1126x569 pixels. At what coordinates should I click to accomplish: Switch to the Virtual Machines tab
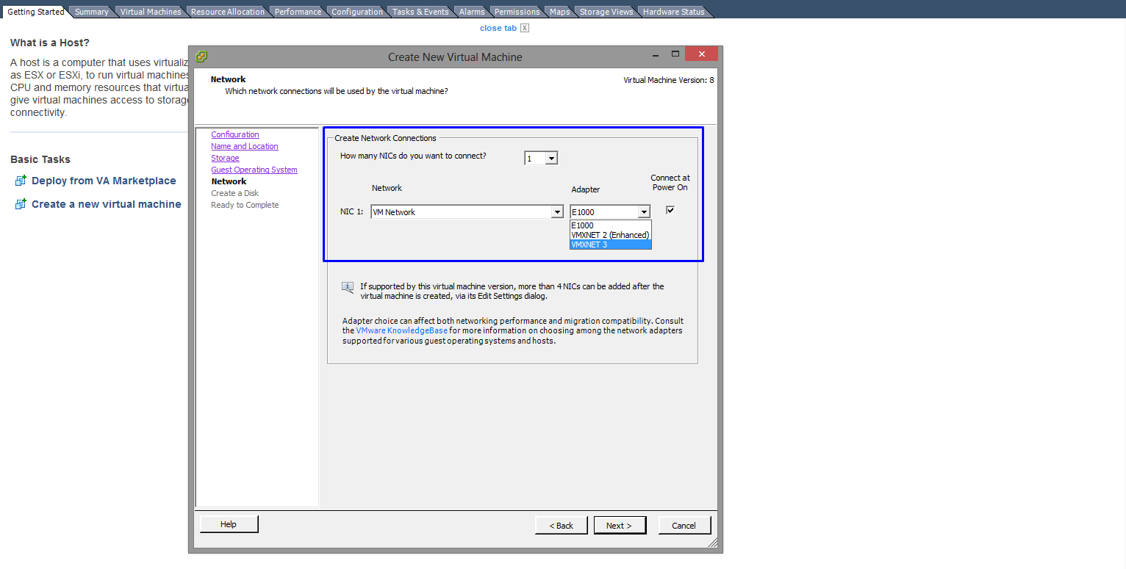coord(151,12)
